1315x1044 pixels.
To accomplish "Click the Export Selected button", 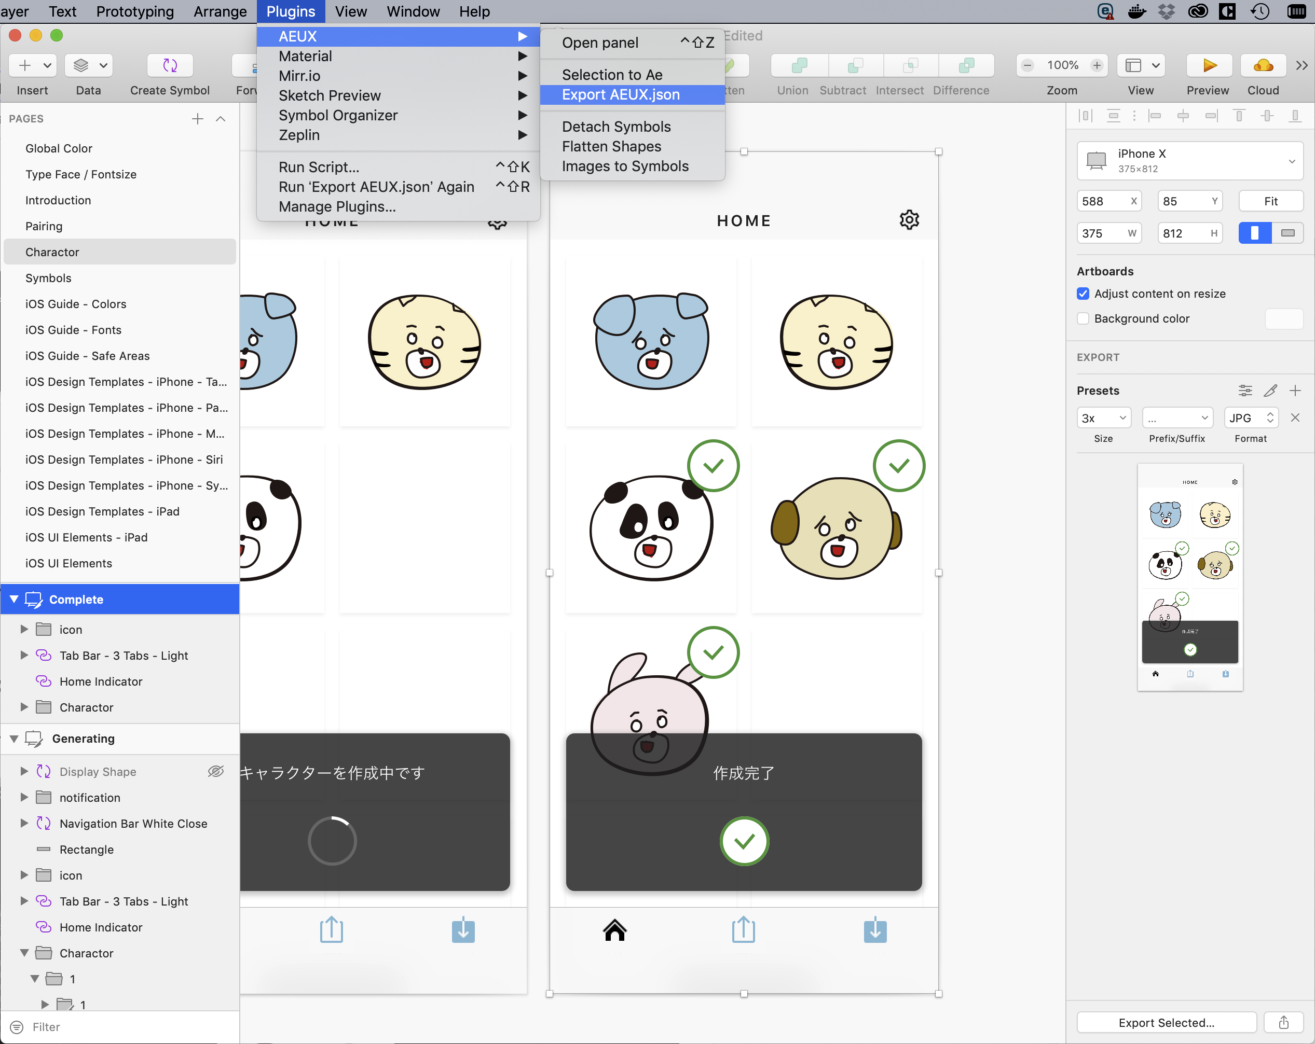I will click(x=1166, y=1022).
